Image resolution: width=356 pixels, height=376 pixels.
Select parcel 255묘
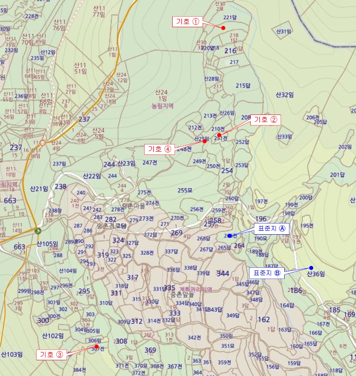click(x=185, y=190)
